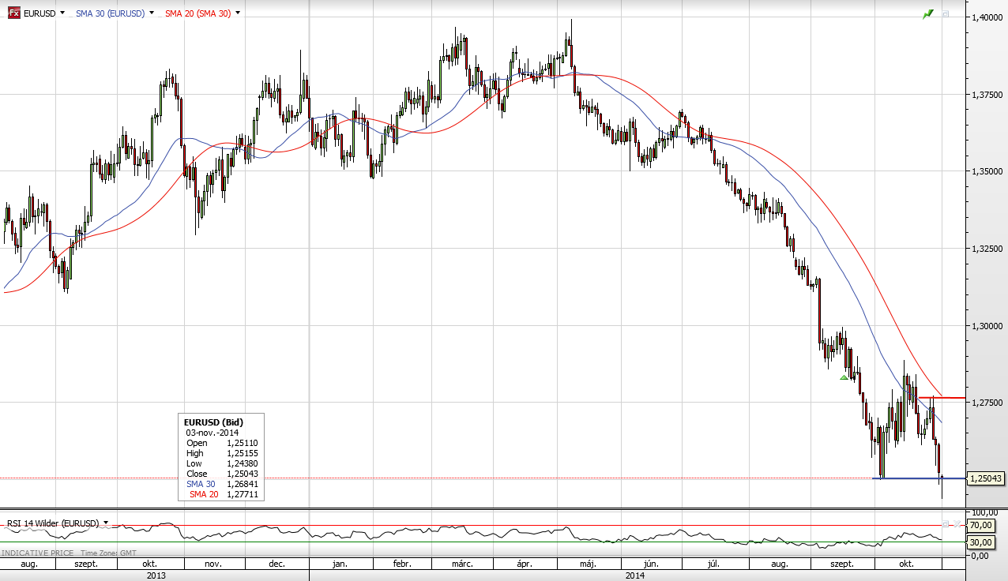1008x581 pixels.
Task: Click the jan. month label on time axis
Action: 340,564
